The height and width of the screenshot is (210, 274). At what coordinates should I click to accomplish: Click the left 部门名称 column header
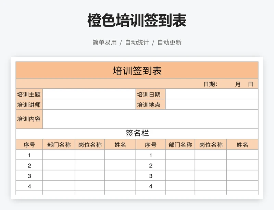click(x=59, y=145)
